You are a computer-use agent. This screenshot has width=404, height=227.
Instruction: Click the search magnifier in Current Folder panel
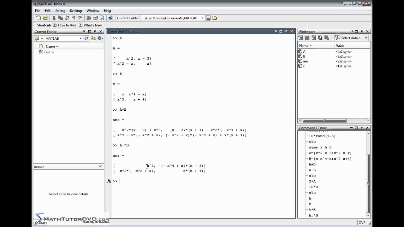pos(86,38)
